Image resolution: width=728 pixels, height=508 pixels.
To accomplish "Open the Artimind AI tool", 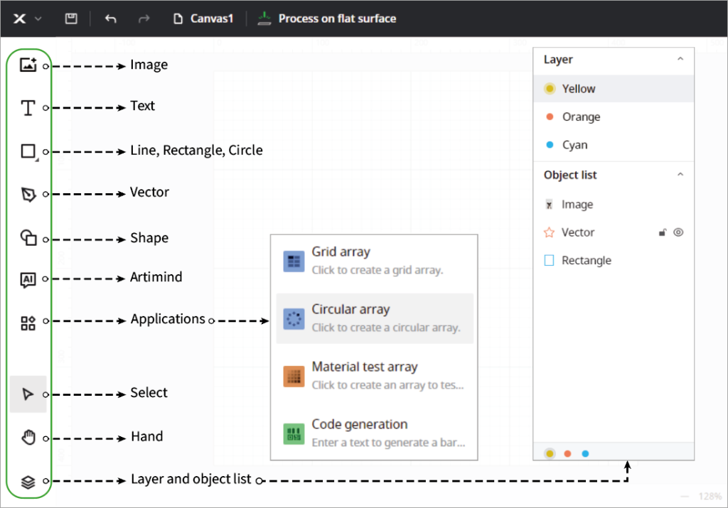I will coord(28,279).
